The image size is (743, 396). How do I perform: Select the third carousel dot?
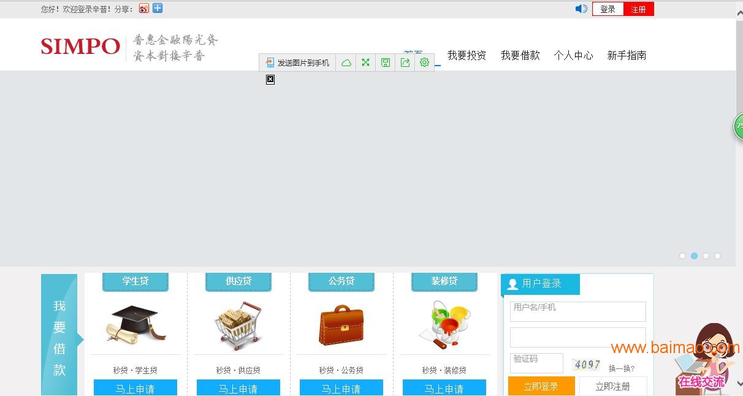click(x=706, y=256)
